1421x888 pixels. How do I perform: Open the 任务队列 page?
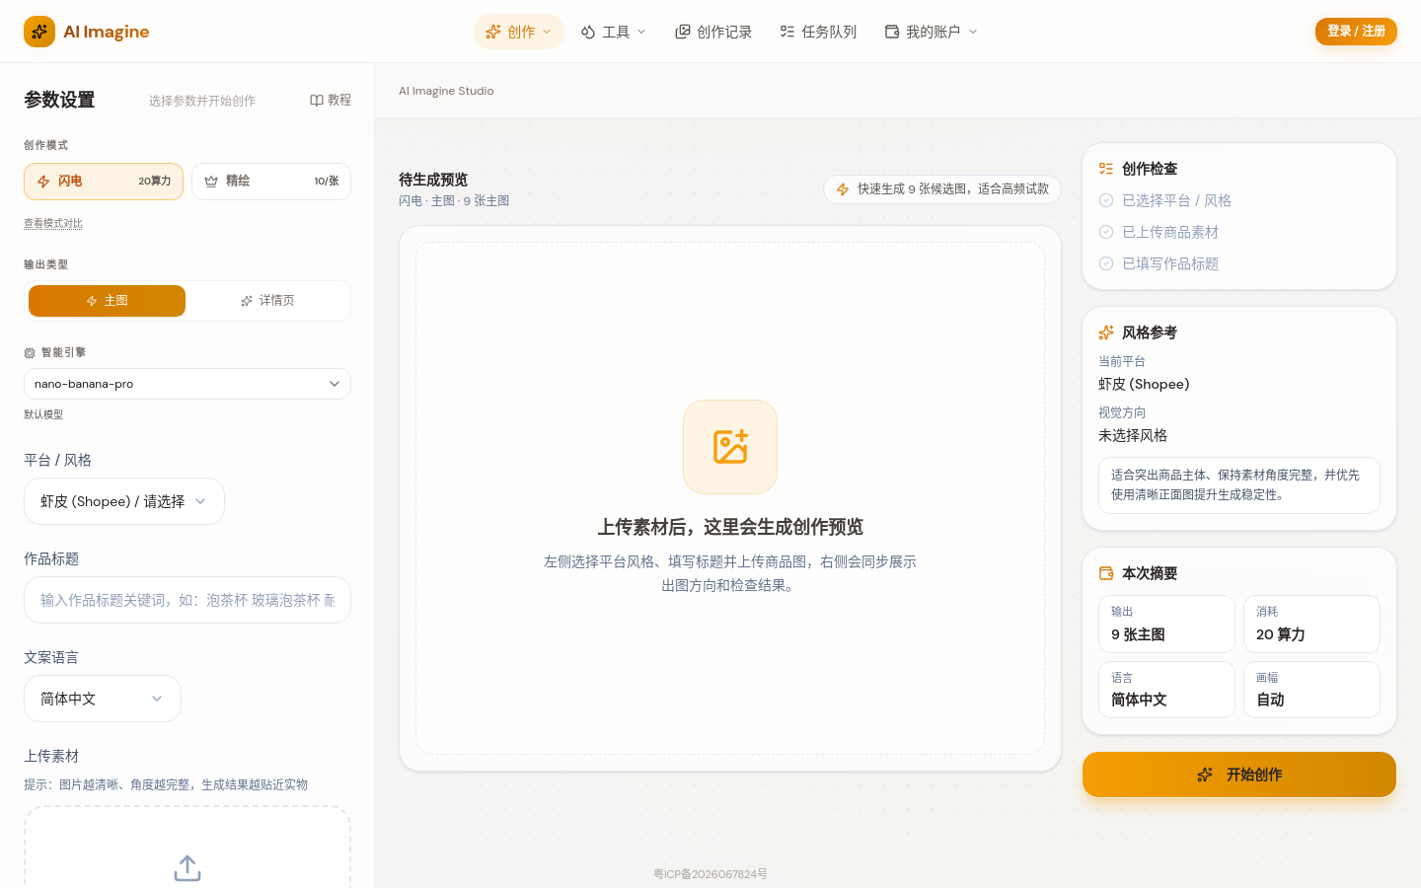coord(818,32)
